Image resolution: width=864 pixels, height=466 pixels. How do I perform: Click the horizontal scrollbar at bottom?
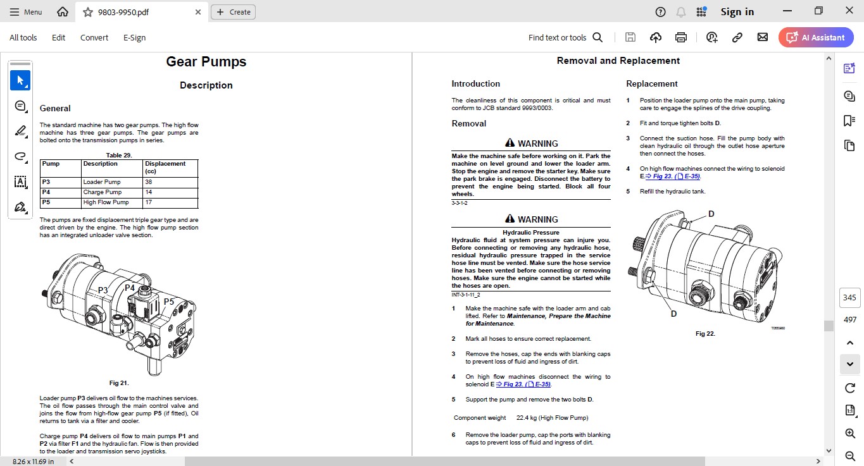pos(443,461)
